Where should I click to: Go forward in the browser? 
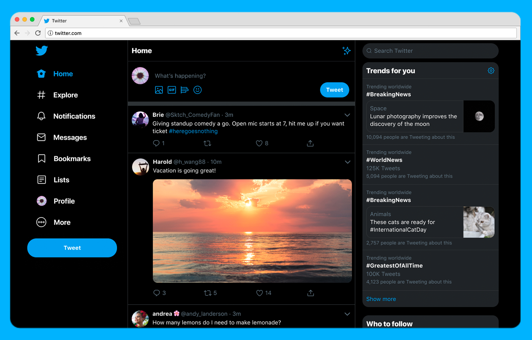point(27,33)
